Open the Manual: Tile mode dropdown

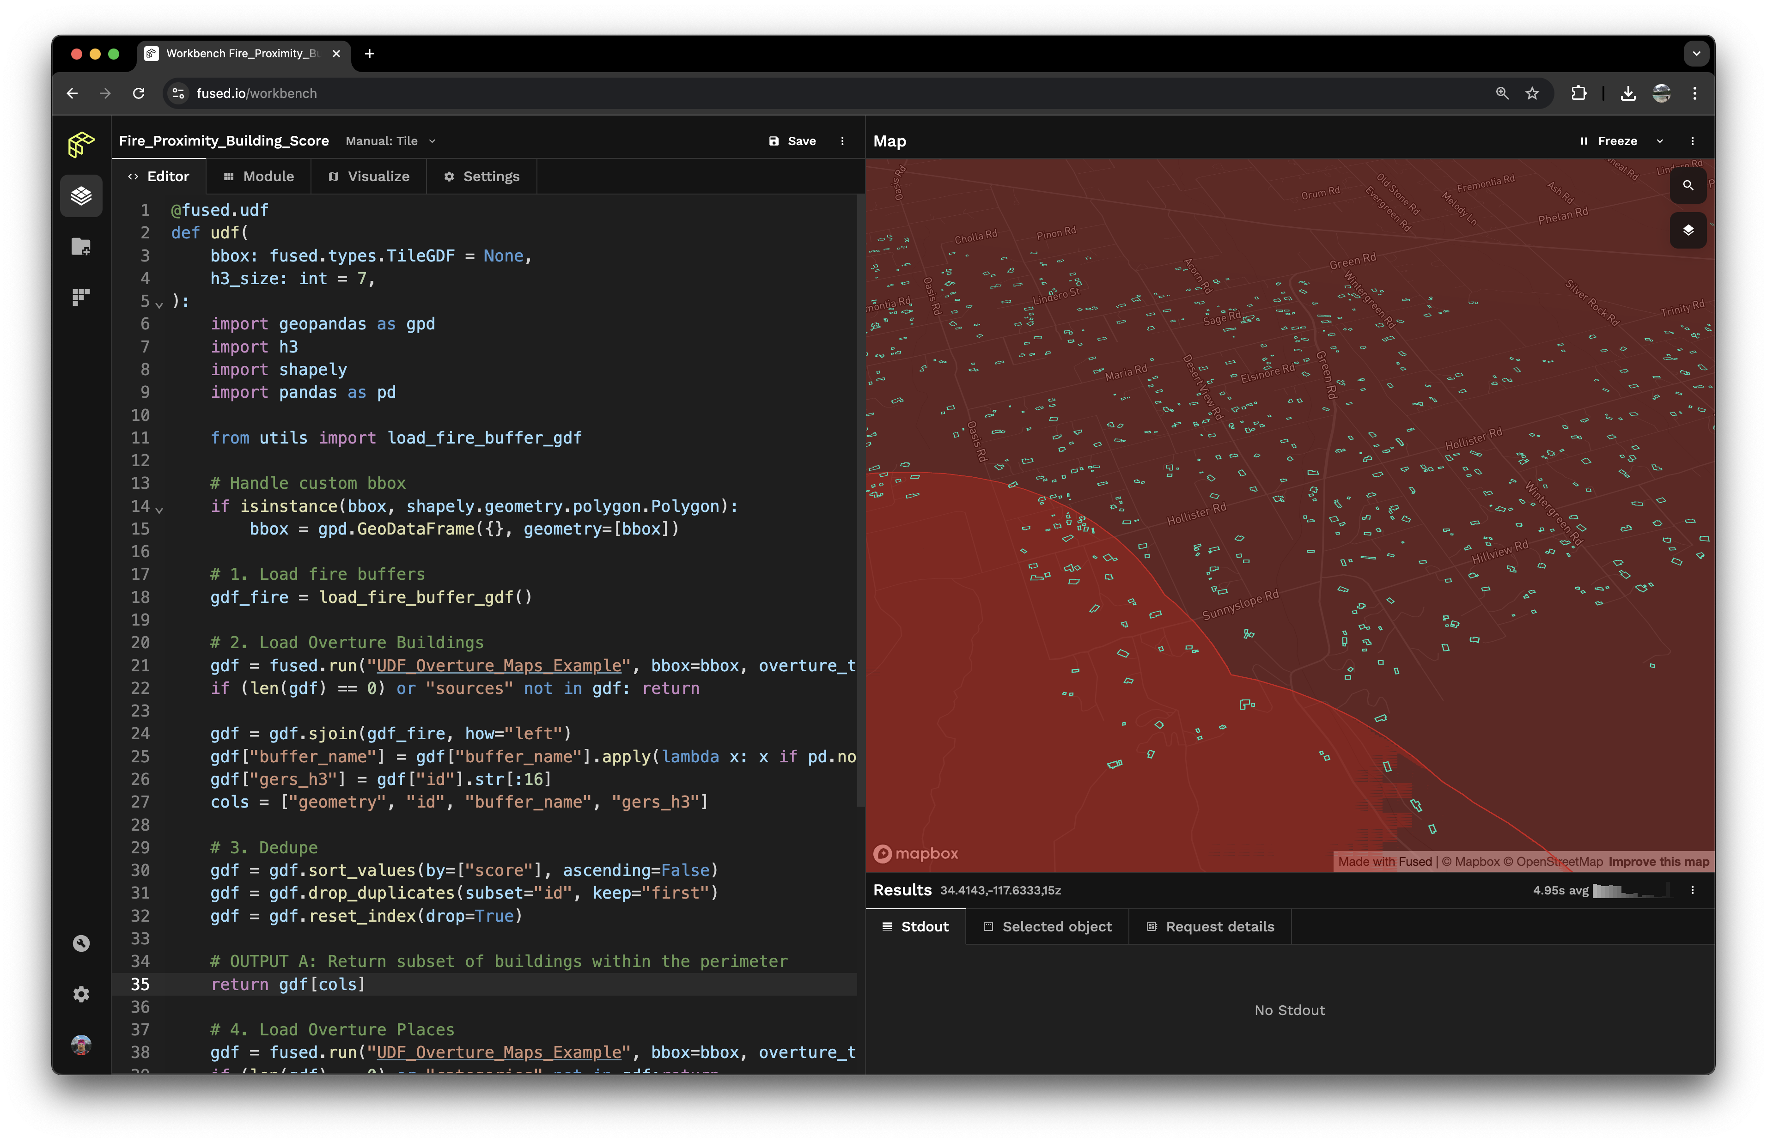click(390, 141)
